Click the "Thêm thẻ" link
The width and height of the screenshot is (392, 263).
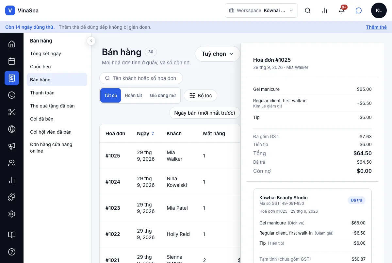tap(376, 27)
